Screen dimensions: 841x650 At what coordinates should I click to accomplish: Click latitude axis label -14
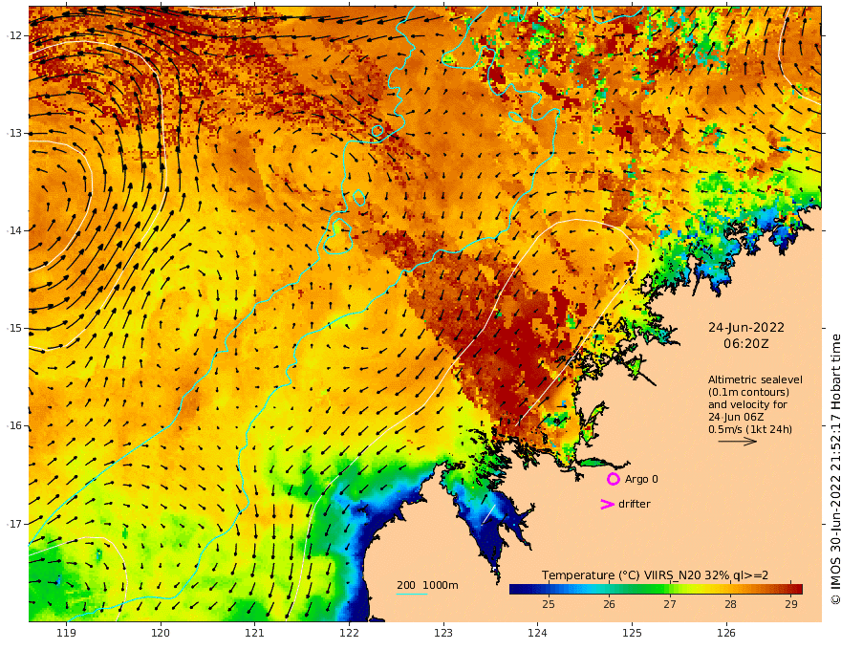[14, 230]
